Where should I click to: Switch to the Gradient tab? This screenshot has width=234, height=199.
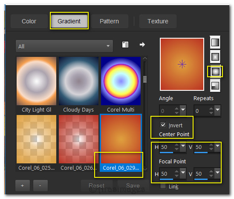[x=69, y=21]
